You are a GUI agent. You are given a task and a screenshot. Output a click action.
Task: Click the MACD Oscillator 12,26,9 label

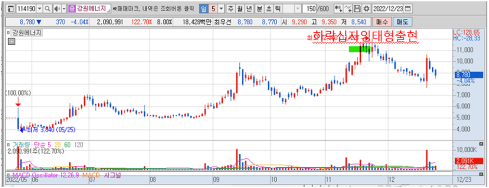[46, 175]
